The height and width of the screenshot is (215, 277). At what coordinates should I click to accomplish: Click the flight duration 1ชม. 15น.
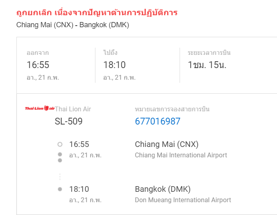coord(207,65)
